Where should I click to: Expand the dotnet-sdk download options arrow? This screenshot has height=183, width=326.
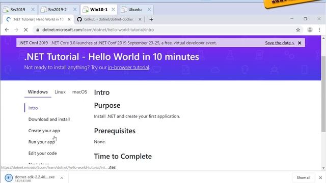[62, 178]
